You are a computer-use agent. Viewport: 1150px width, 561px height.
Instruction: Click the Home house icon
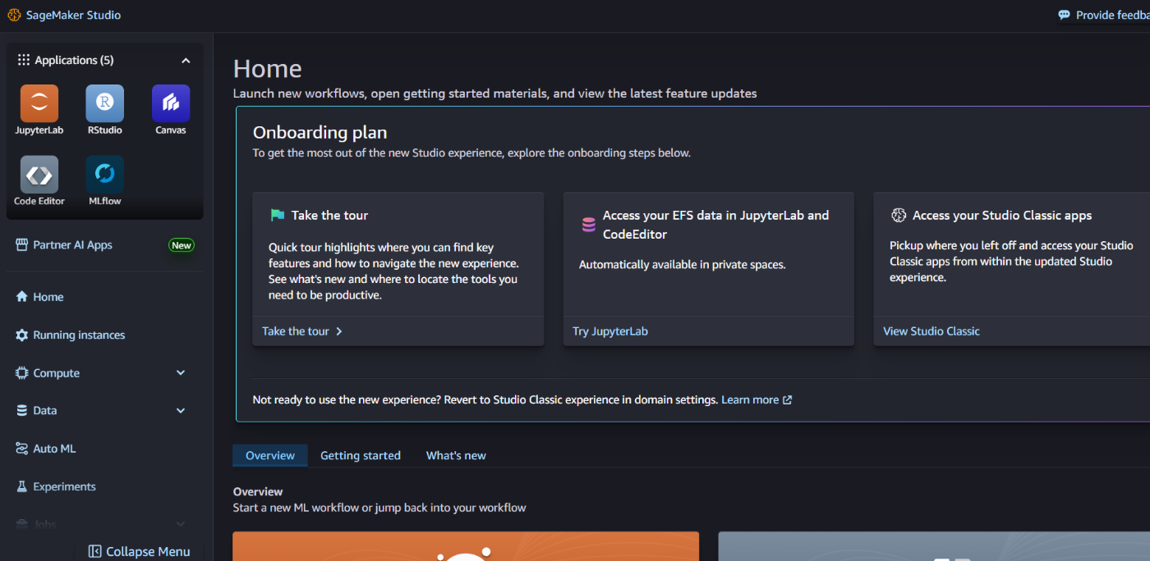pyautogui.click(x=22, y=297)
